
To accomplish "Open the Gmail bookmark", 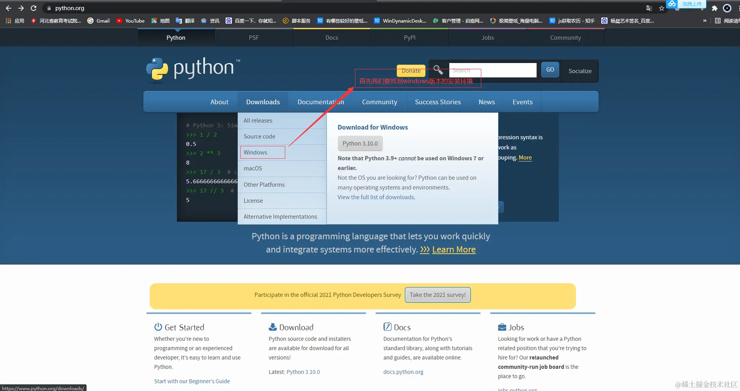I will tap(98, 21).
